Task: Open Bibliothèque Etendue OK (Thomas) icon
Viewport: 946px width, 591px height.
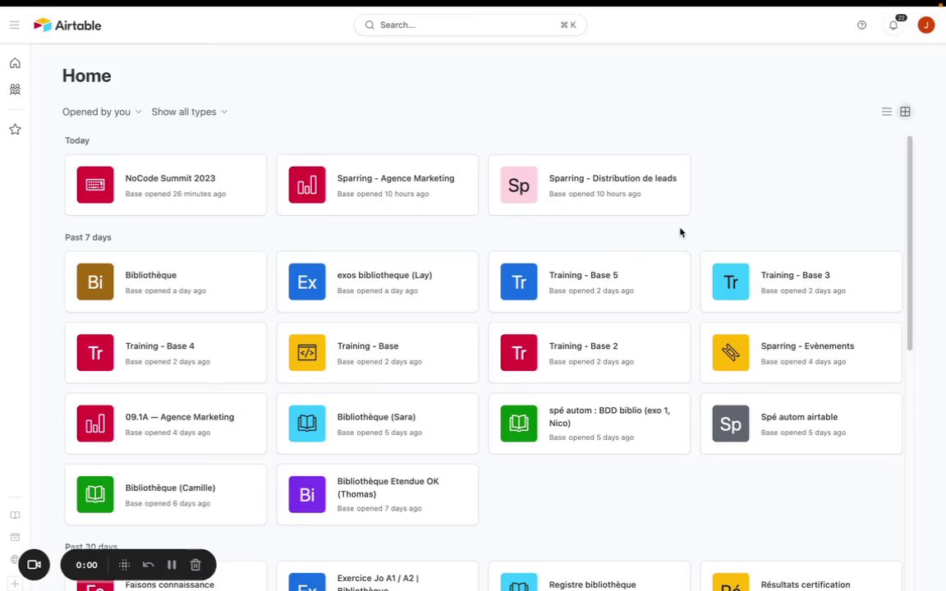Action: 307,494
